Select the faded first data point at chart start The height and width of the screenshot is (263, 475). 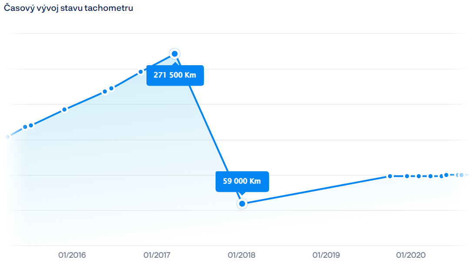8,137
